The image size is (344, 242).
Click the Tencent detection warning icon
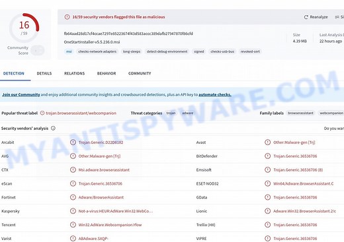pos(73,225)
